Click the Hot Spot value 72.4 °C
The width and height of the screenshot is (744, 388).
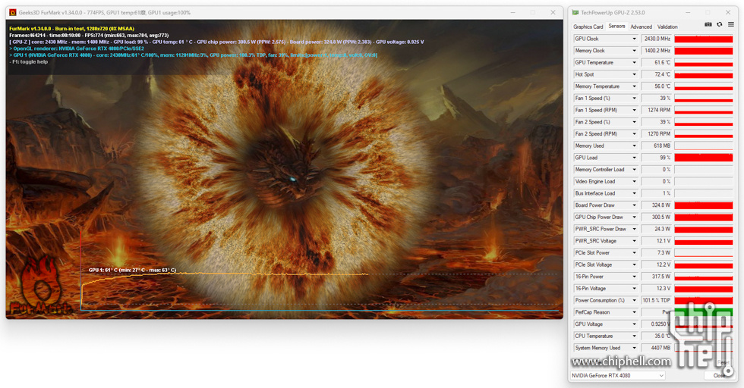click(x=656, y=74)
